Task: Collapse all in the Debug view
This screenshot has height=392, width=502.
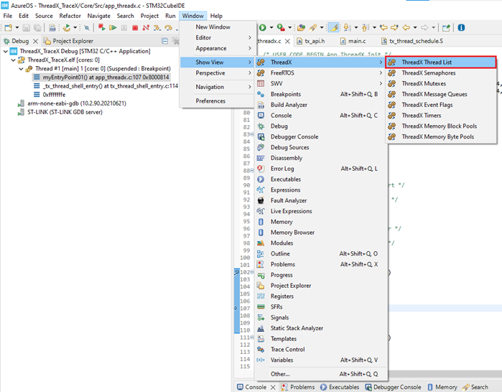Action: tap(164, 41)
